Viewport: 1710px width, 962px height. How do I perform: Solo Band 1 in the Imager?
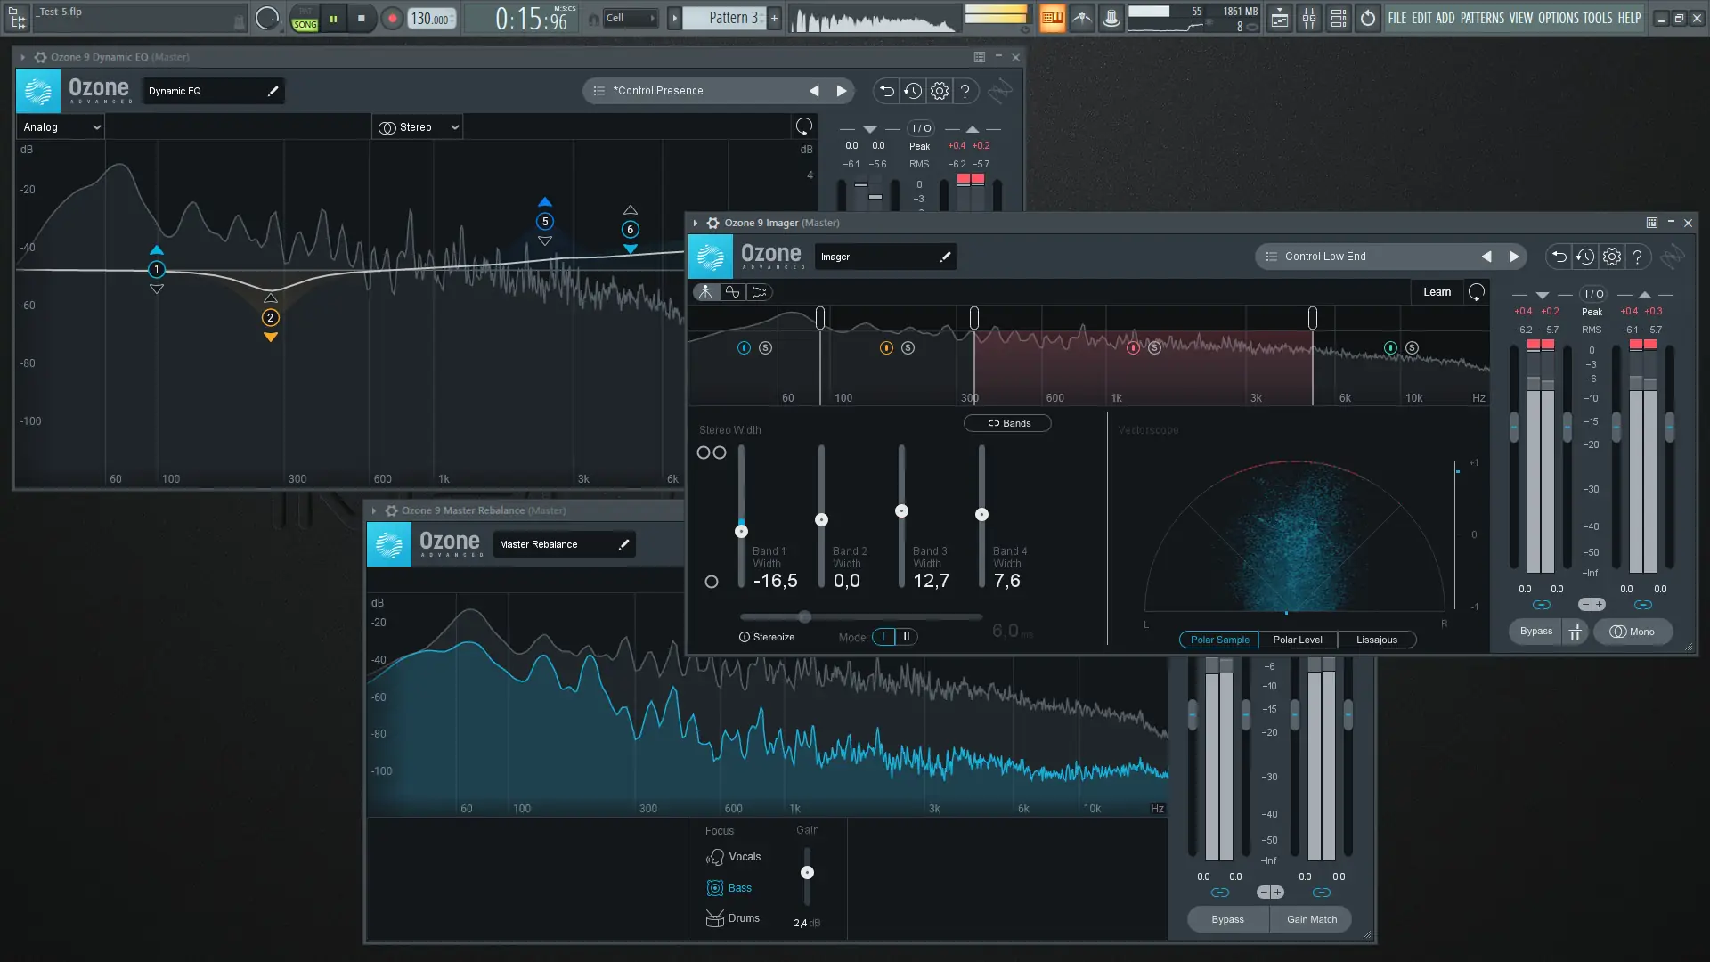point(765,347)
